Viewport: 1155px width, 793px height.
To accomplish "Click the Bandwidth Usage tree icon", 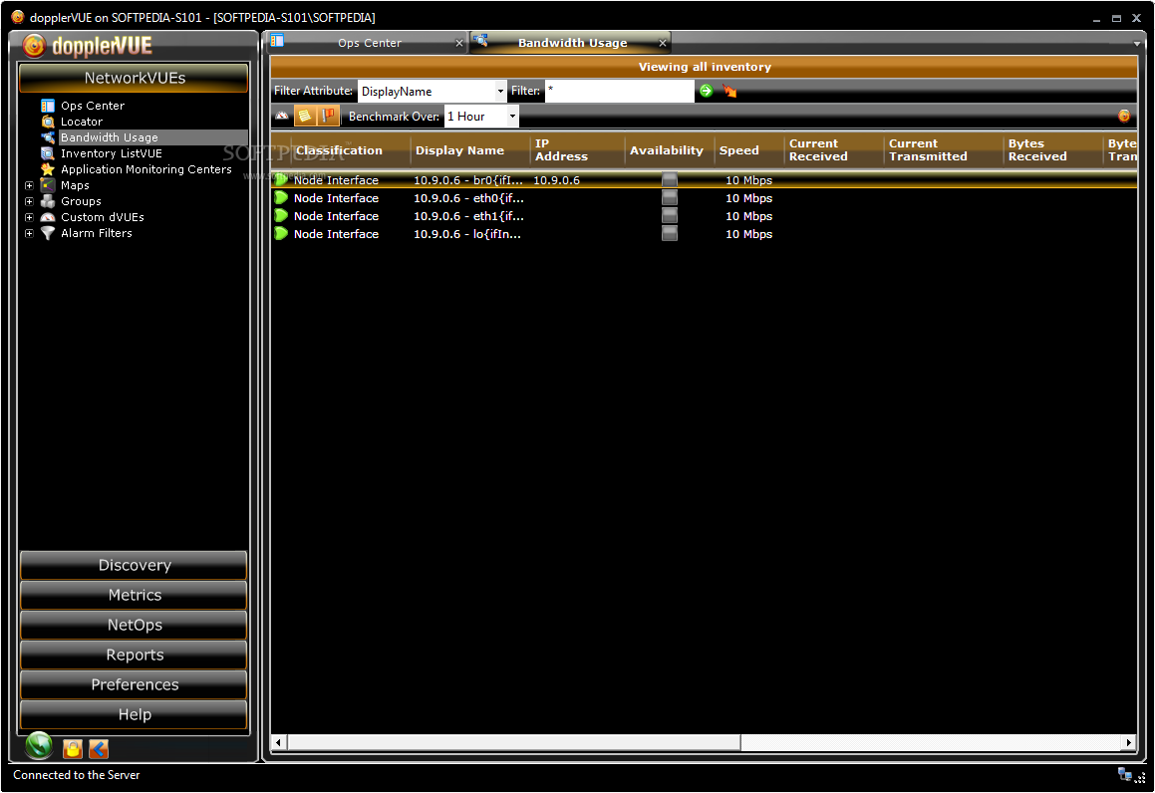I will [x=48, y=137].
